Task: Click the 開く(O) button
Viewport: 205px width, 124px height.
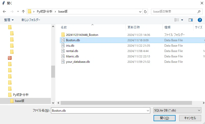Action: point(165,118)
